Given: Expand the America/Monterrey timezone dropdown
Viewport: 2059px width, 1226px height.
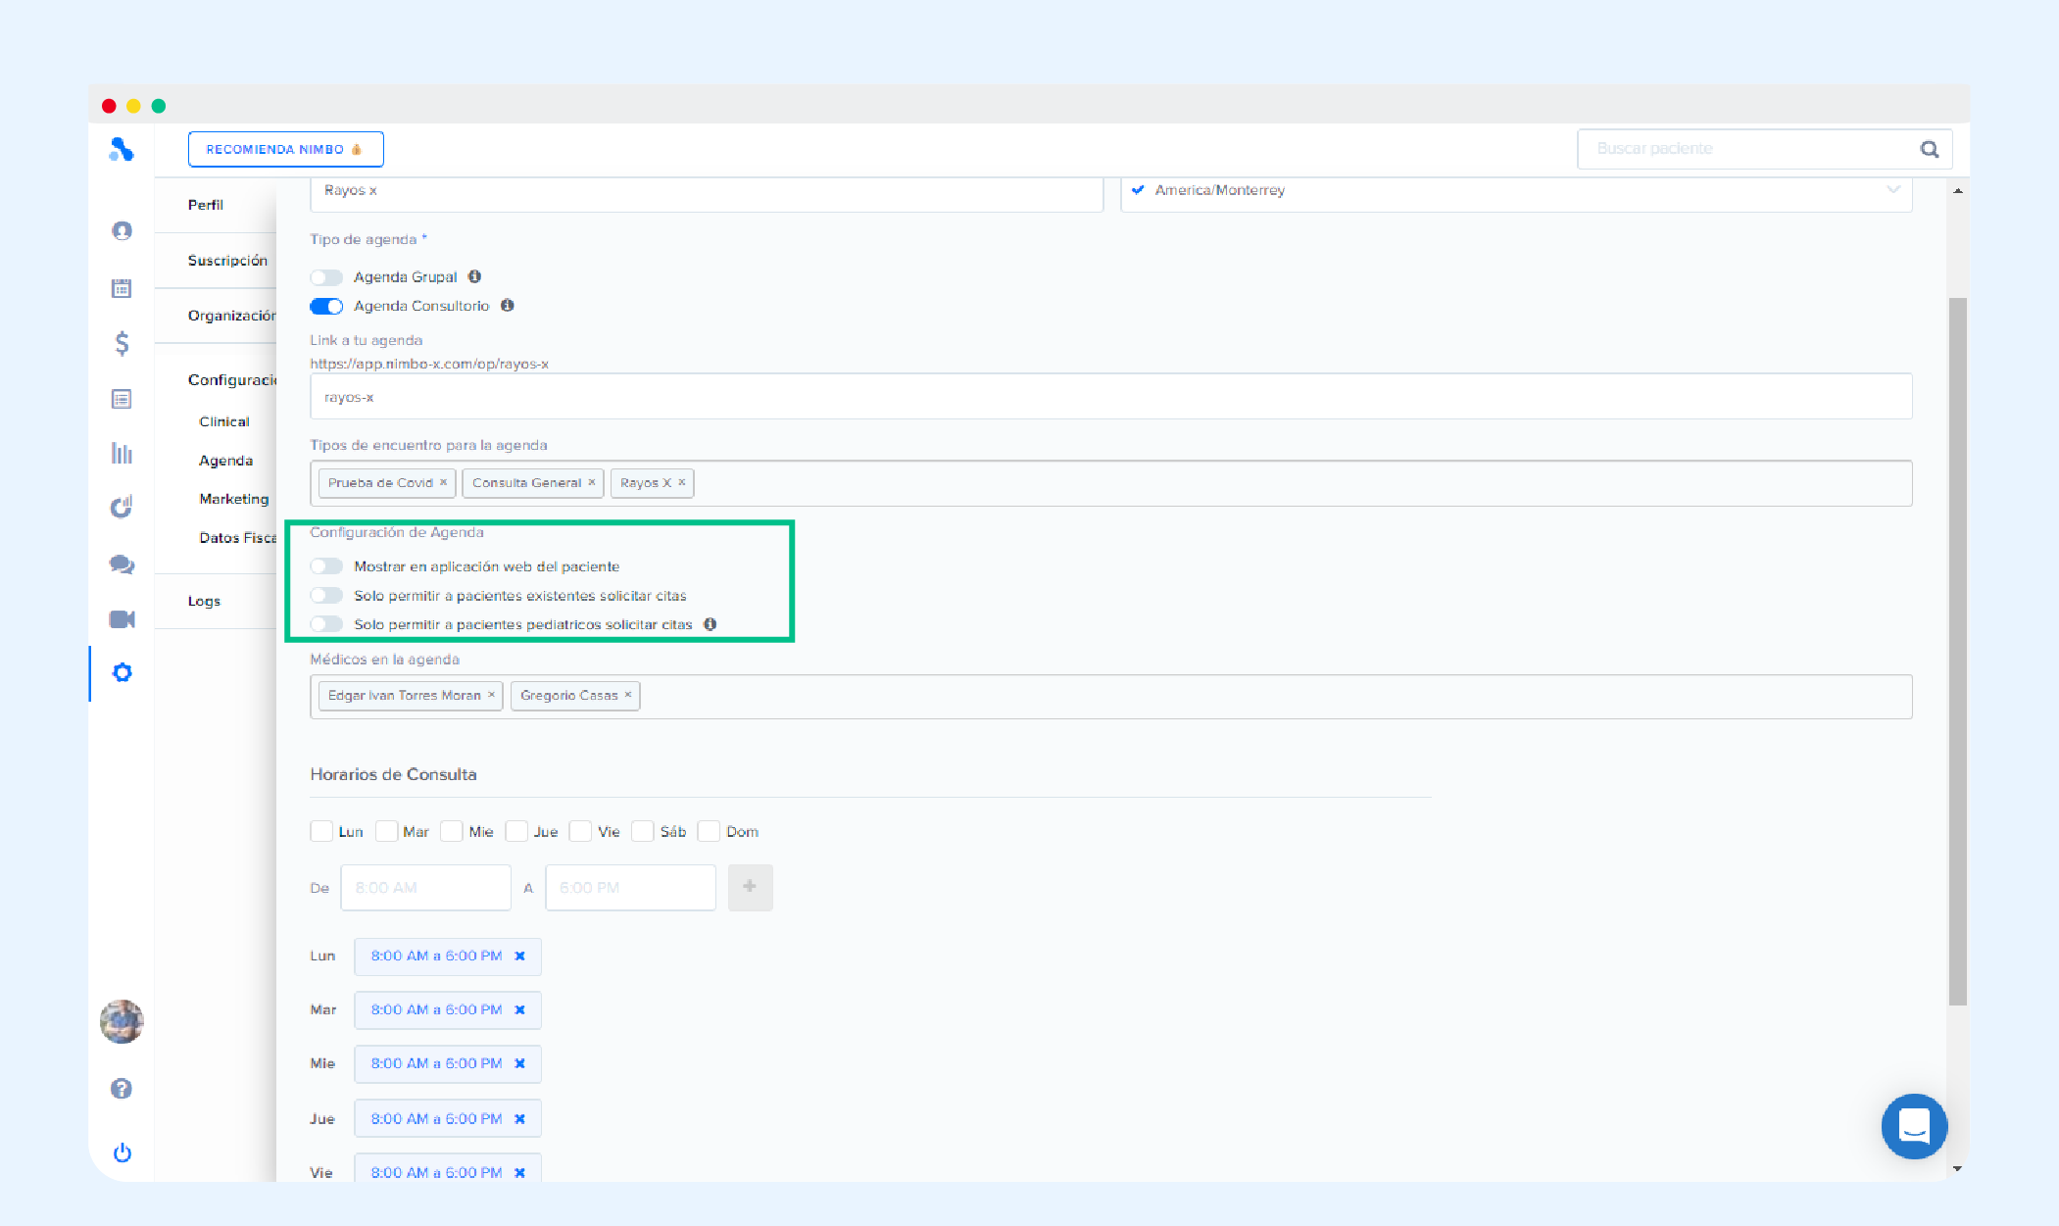Looking at the screenshot, I should click(x=1893, y=190).
